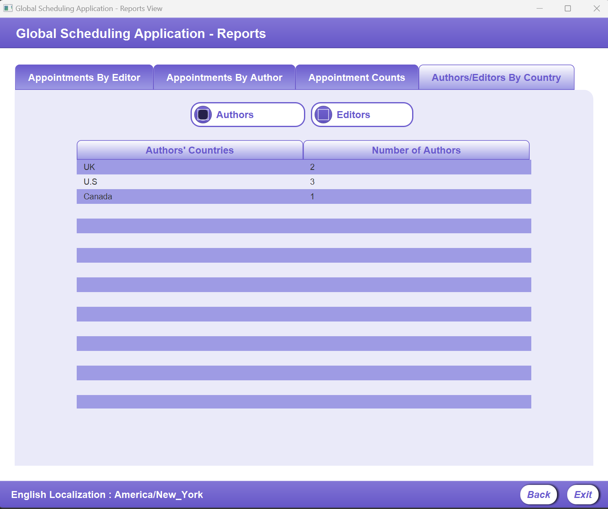
Task: Click the Exit button
Action: point(583,494)
